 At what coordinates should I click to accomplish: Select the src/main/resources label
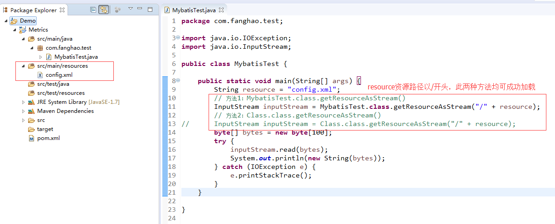click(63, 66)
